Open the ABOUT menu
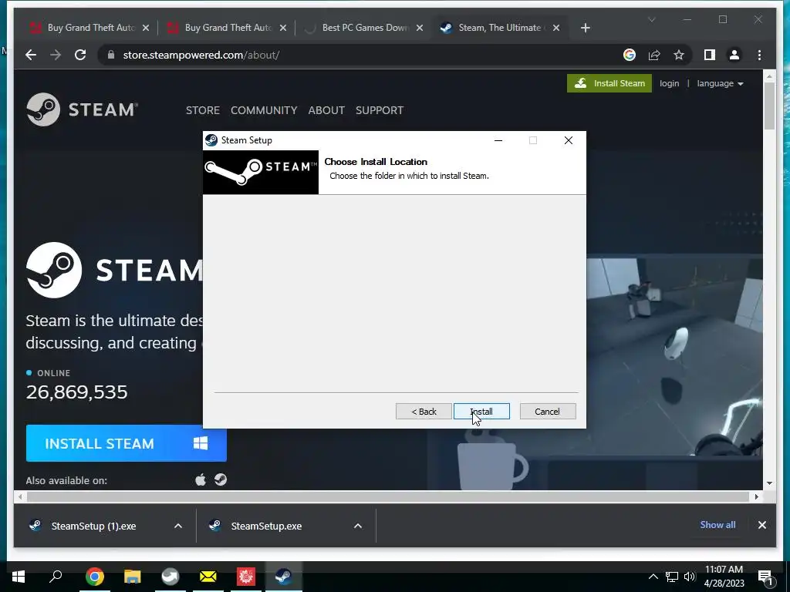 pyautogui.click(x=326, y=110)
